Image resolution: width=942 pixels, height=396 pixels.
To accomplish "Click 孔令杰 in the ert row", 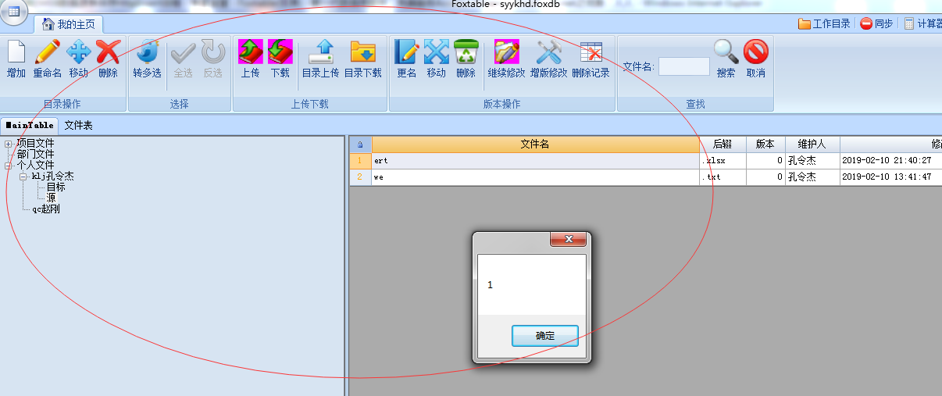I will (x=801, y=161).
